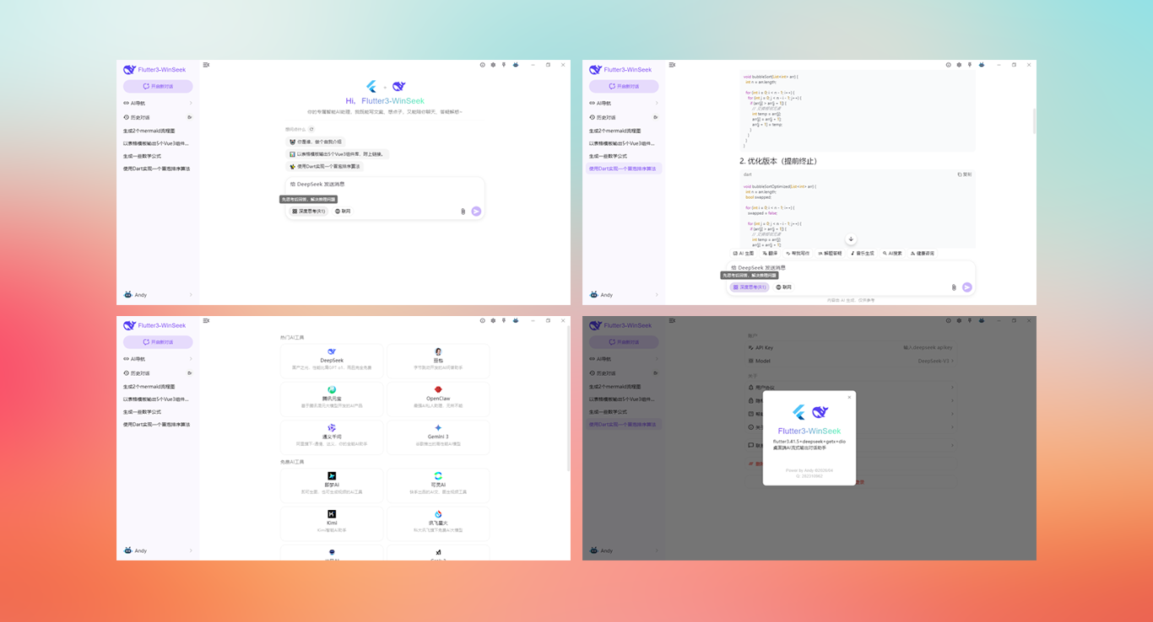
Task: Copy the dart code block with 复制
Action: (966, 174)
